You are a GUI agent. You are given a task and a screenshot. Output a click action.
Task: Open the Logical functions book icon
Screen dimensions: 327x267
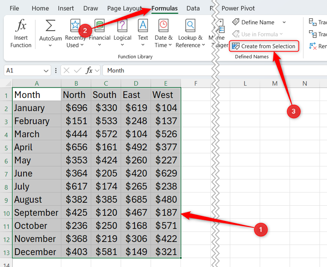click(x=123, y=26)
